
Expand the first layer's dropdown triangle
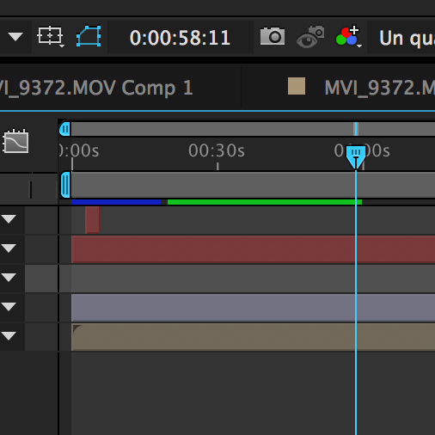(9, 219)
